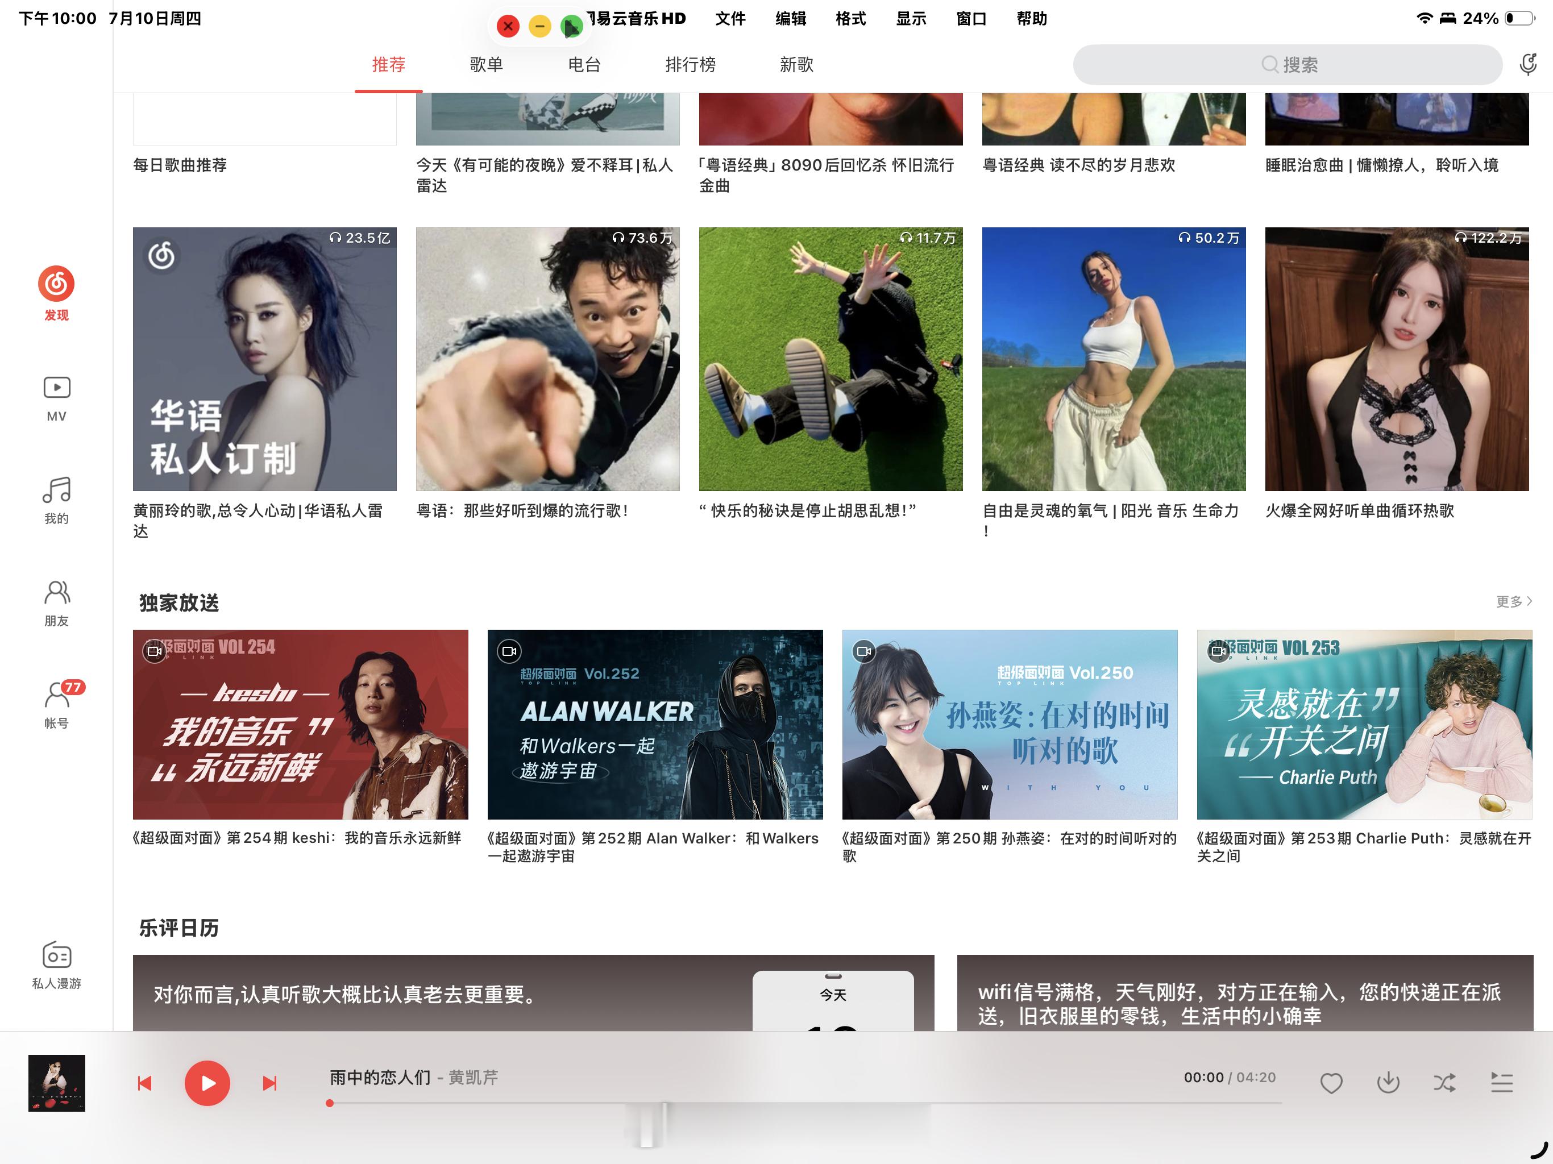This screenshot has width=1553, height=1164.
Task: Click the 11.7万 play count badge
Action: coord(928,238)
